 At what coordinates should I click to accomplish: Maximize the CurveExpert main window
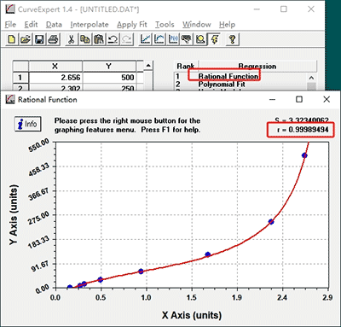284,9
